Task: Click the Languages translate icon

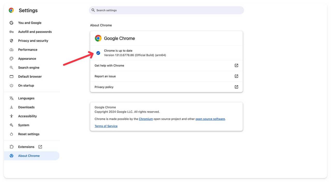Action: 11,98
